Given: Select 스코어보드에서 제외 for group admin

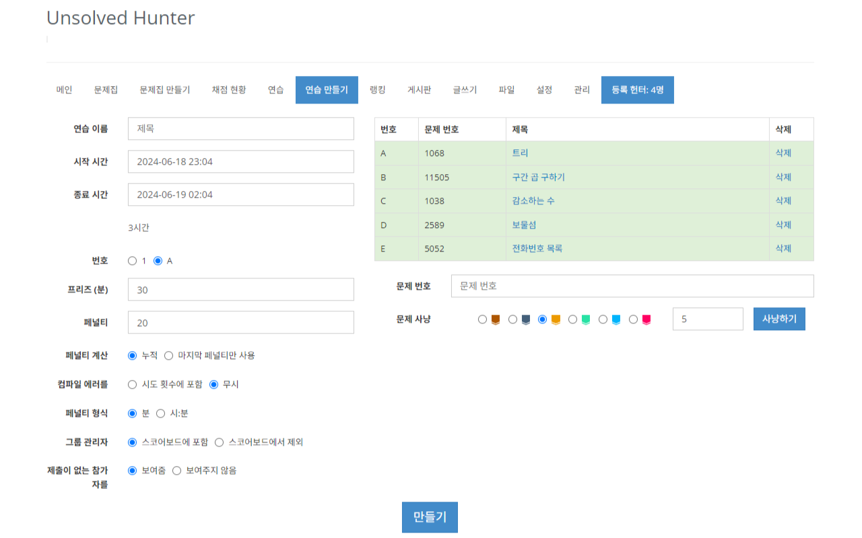Looking at the screenshot, I should tap(220, 443).
